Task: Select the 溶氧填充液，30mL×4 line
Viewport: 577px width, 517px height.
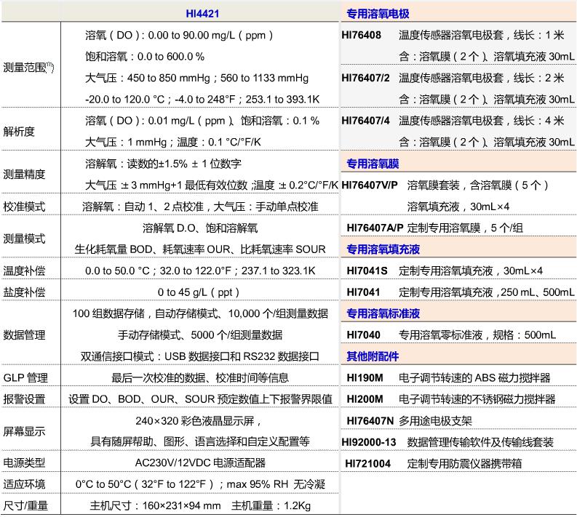Action: pyautogui.click(x=458, y=207)
